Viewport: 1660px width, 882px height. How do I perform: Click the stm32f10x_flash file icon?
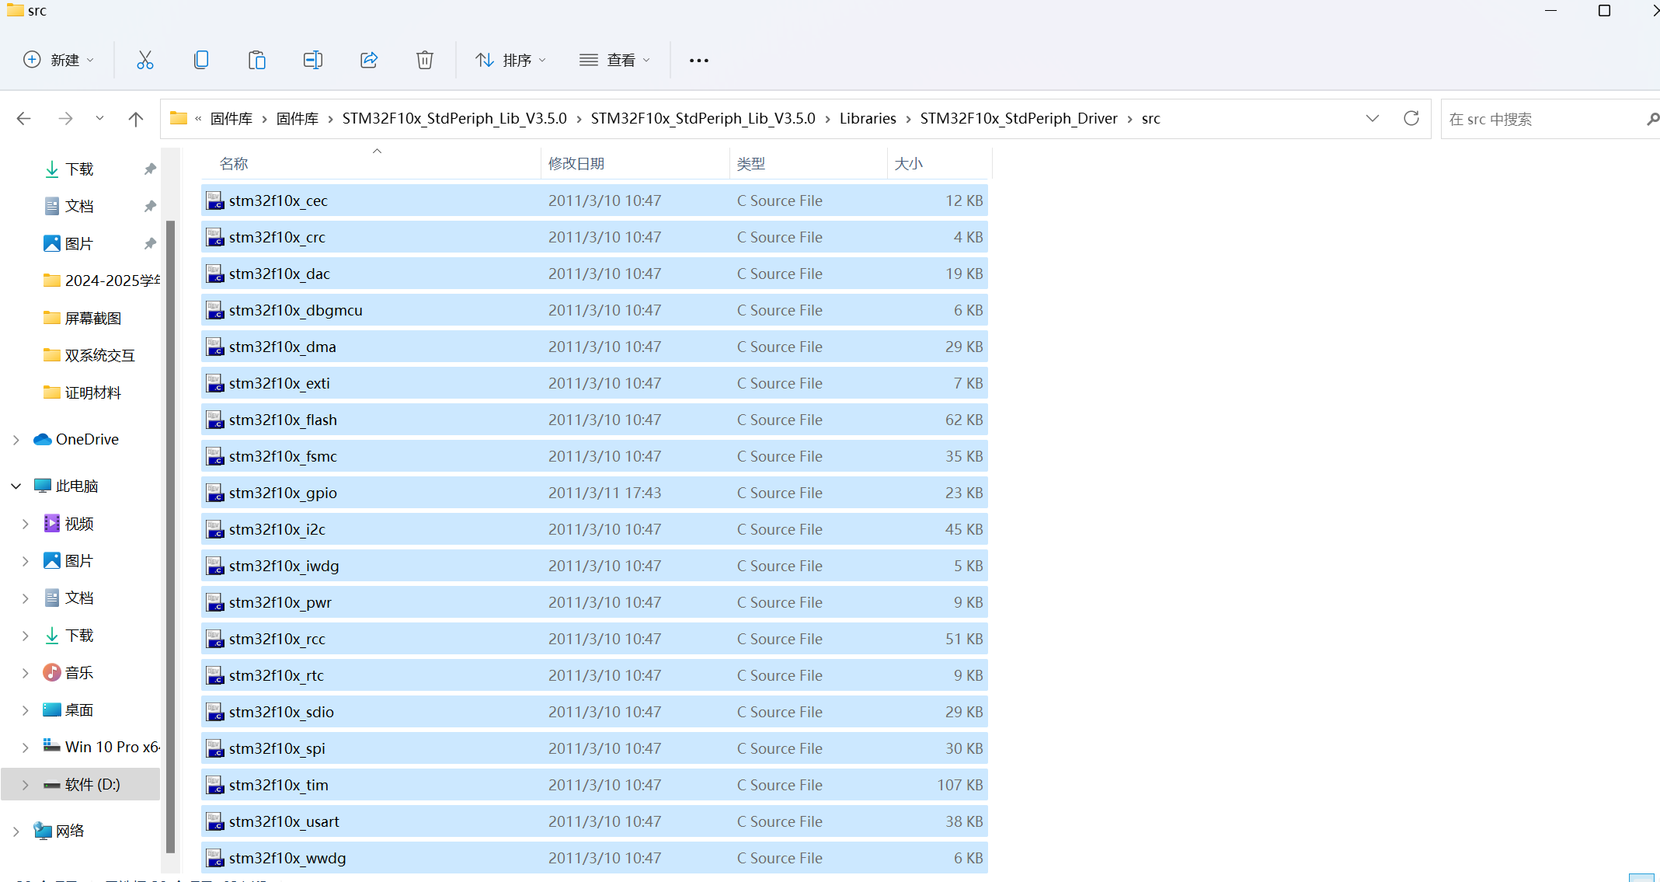coord(215,420)
